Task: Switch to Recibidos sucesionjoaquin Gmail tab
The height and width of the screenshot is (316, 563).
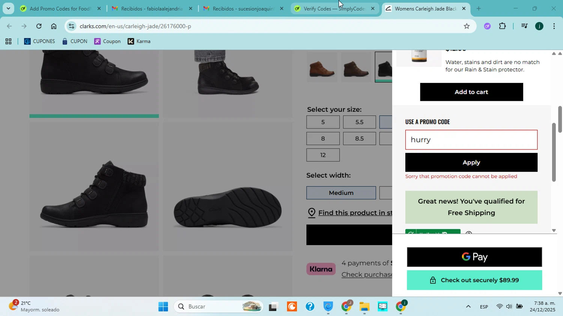Action: (x=243, y=8)
